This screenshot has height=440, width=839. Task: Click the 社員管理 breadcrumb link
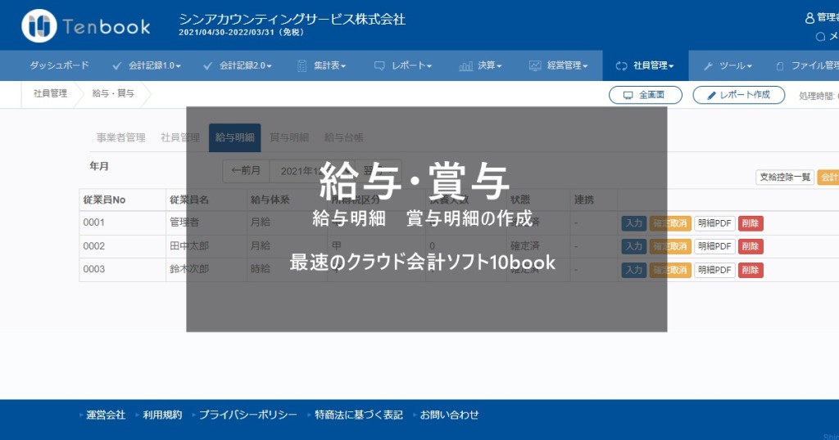tap(50, 94)
